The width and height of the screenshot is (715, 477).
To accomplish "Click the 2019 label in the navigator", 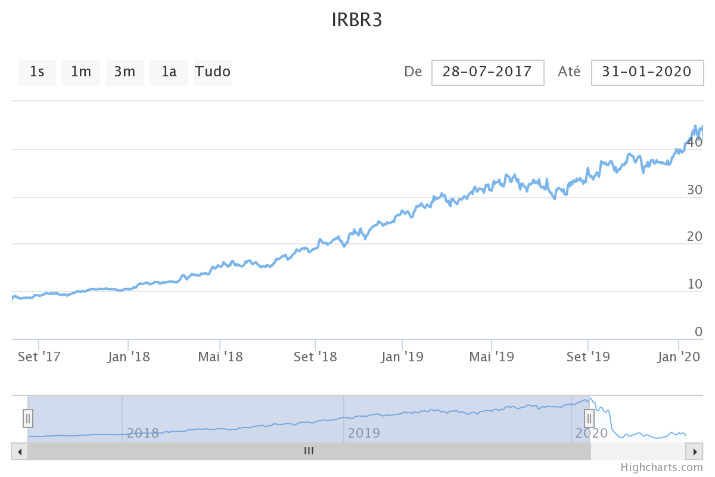I will coord(364,433).
